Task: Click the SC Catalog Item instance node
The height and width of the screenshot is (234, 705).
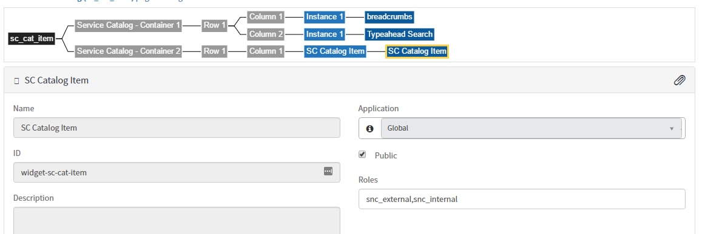Action: click(335, 51)
